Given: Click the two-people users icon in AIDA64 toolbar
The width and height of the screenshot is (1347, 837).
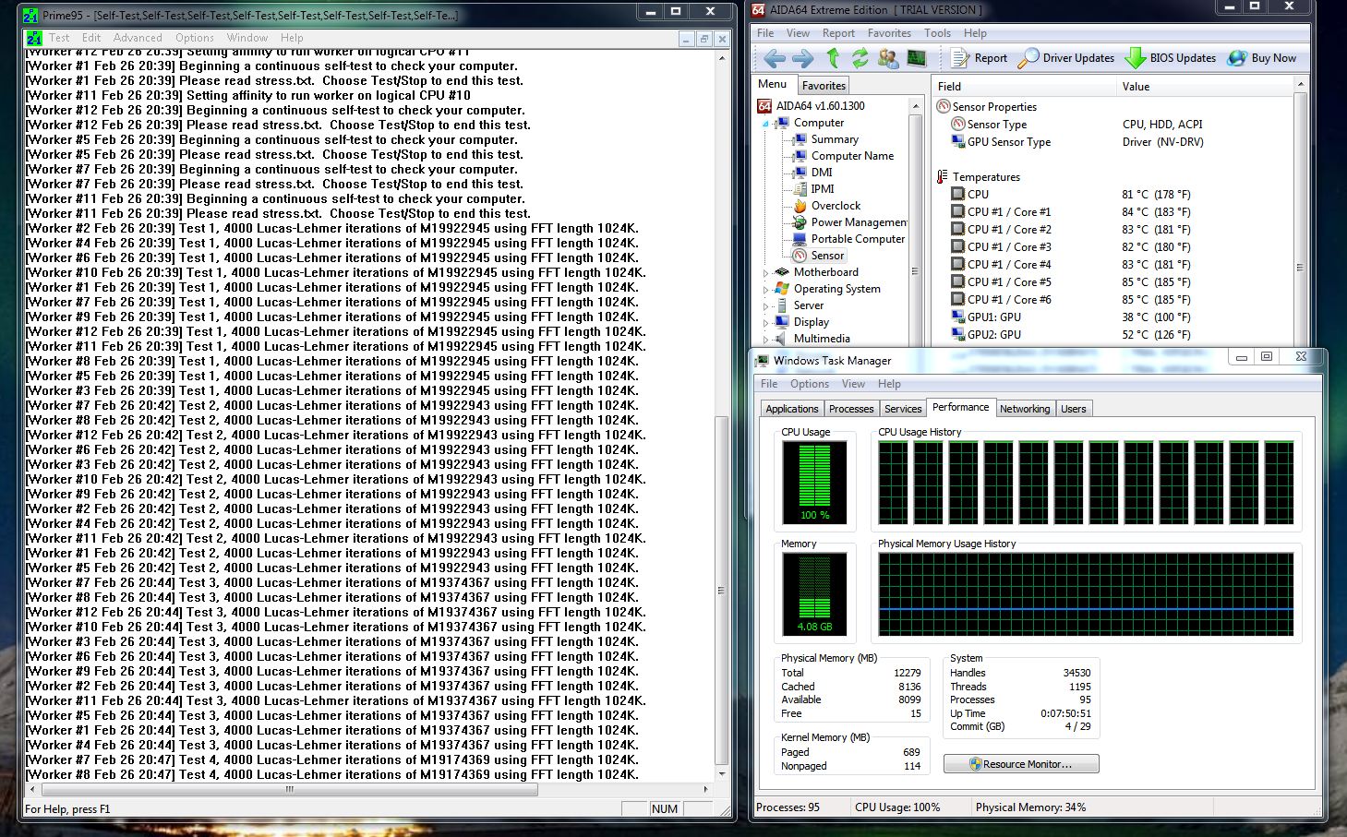Looking at the screenshot, I should (888, 58).
